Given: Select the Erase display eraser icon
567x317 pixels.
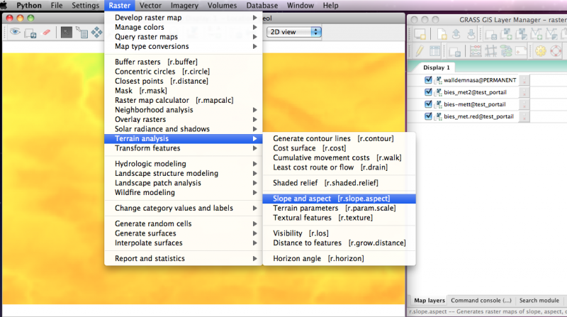Looking at the screenshot, I should [46, 33].
